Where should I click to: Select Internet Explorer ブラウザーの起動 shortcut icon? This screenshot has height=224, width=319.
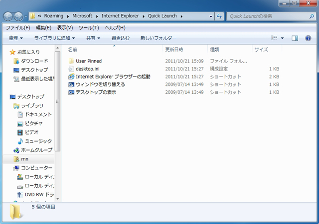coord(71,76)
